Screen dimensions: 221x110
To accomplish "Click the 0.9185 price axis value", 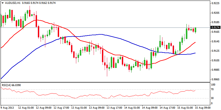I will 215,23.
